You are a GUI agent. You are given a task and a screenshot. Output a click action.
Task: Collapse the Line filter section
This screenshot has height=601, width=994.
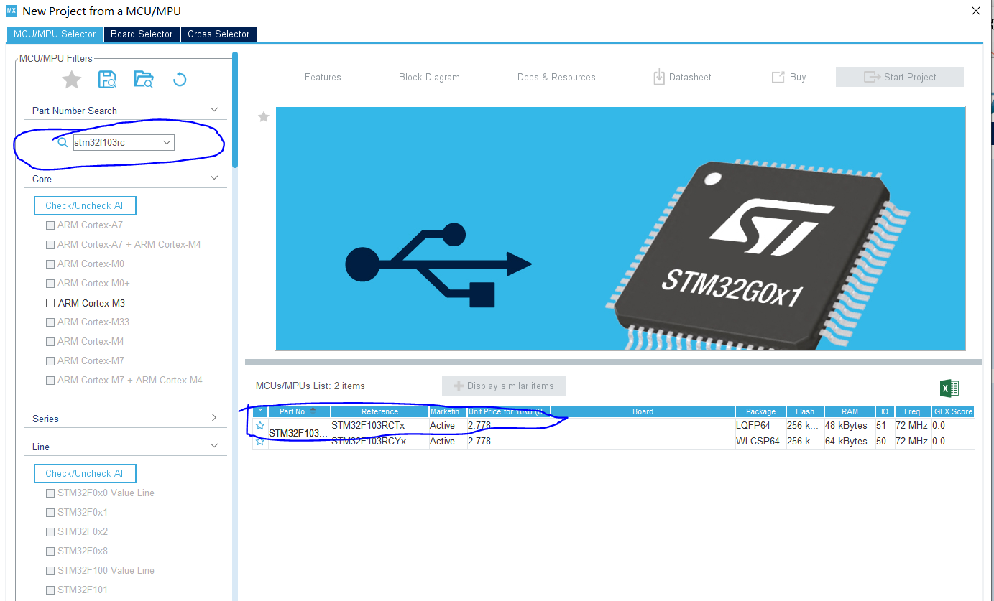click(x=214, y=446)
